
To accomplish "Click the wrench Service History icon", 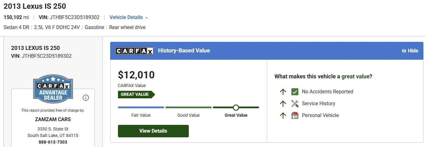I will [295, 103].
